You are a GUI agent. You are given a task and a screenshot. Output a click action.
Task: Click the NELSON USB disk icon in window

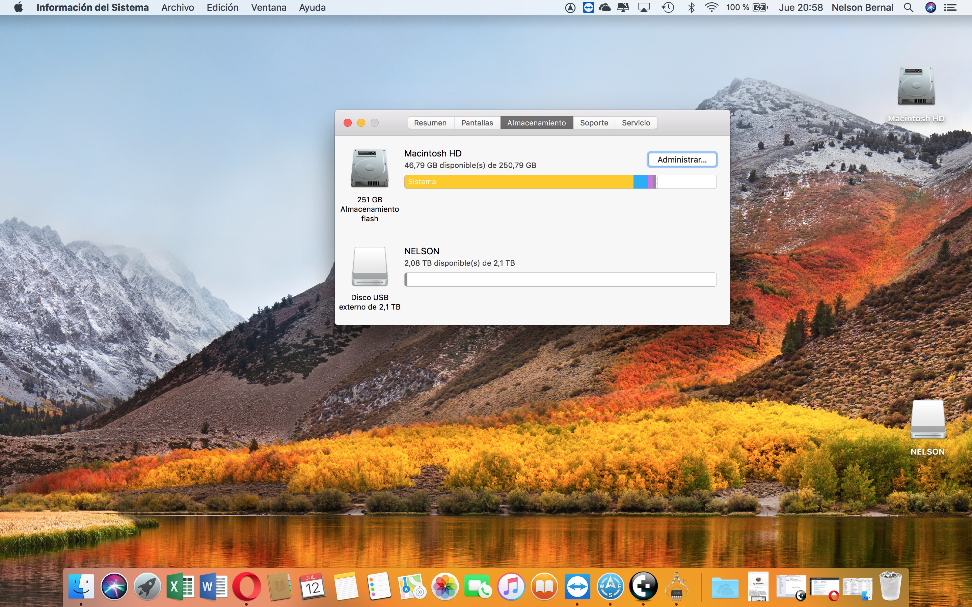(x=370, y=266)
